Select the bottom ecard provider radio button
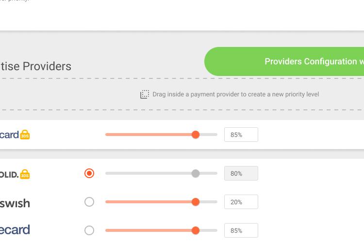Viewport: 364px width, 242px height. [x=89, y=230]
